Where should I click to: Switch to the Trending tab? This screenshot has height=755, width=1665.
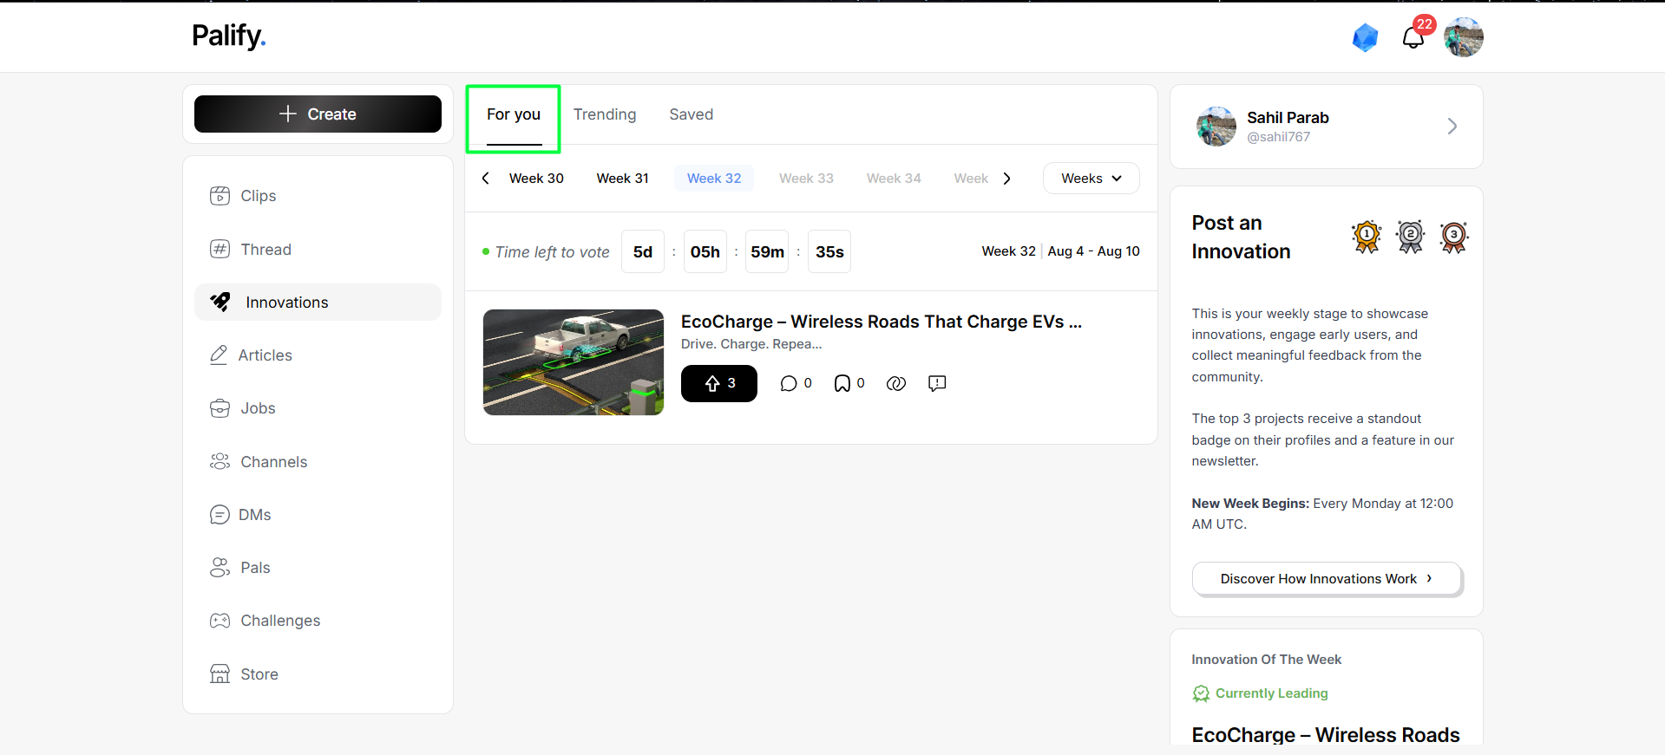pos(605,114)
